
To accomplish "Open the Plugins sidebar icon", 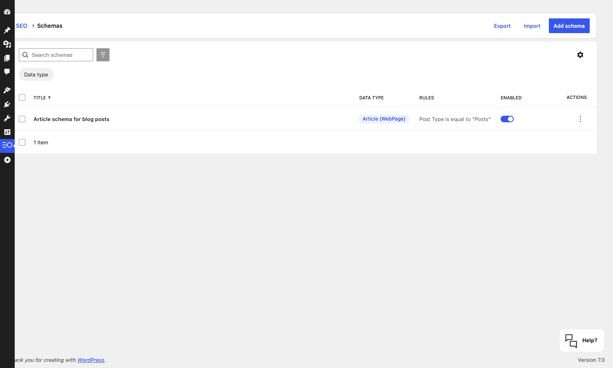I will click(x=7, y=104).
